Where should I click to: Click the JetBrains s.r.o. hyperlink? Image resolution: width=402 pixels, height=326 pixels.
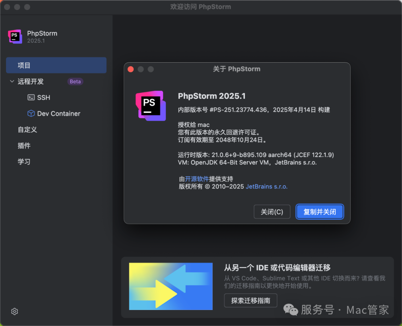[x=267, y=186]
